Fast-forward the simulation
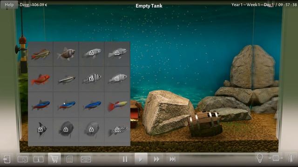Viewport: 298px width, 167px height. [156, 159]
